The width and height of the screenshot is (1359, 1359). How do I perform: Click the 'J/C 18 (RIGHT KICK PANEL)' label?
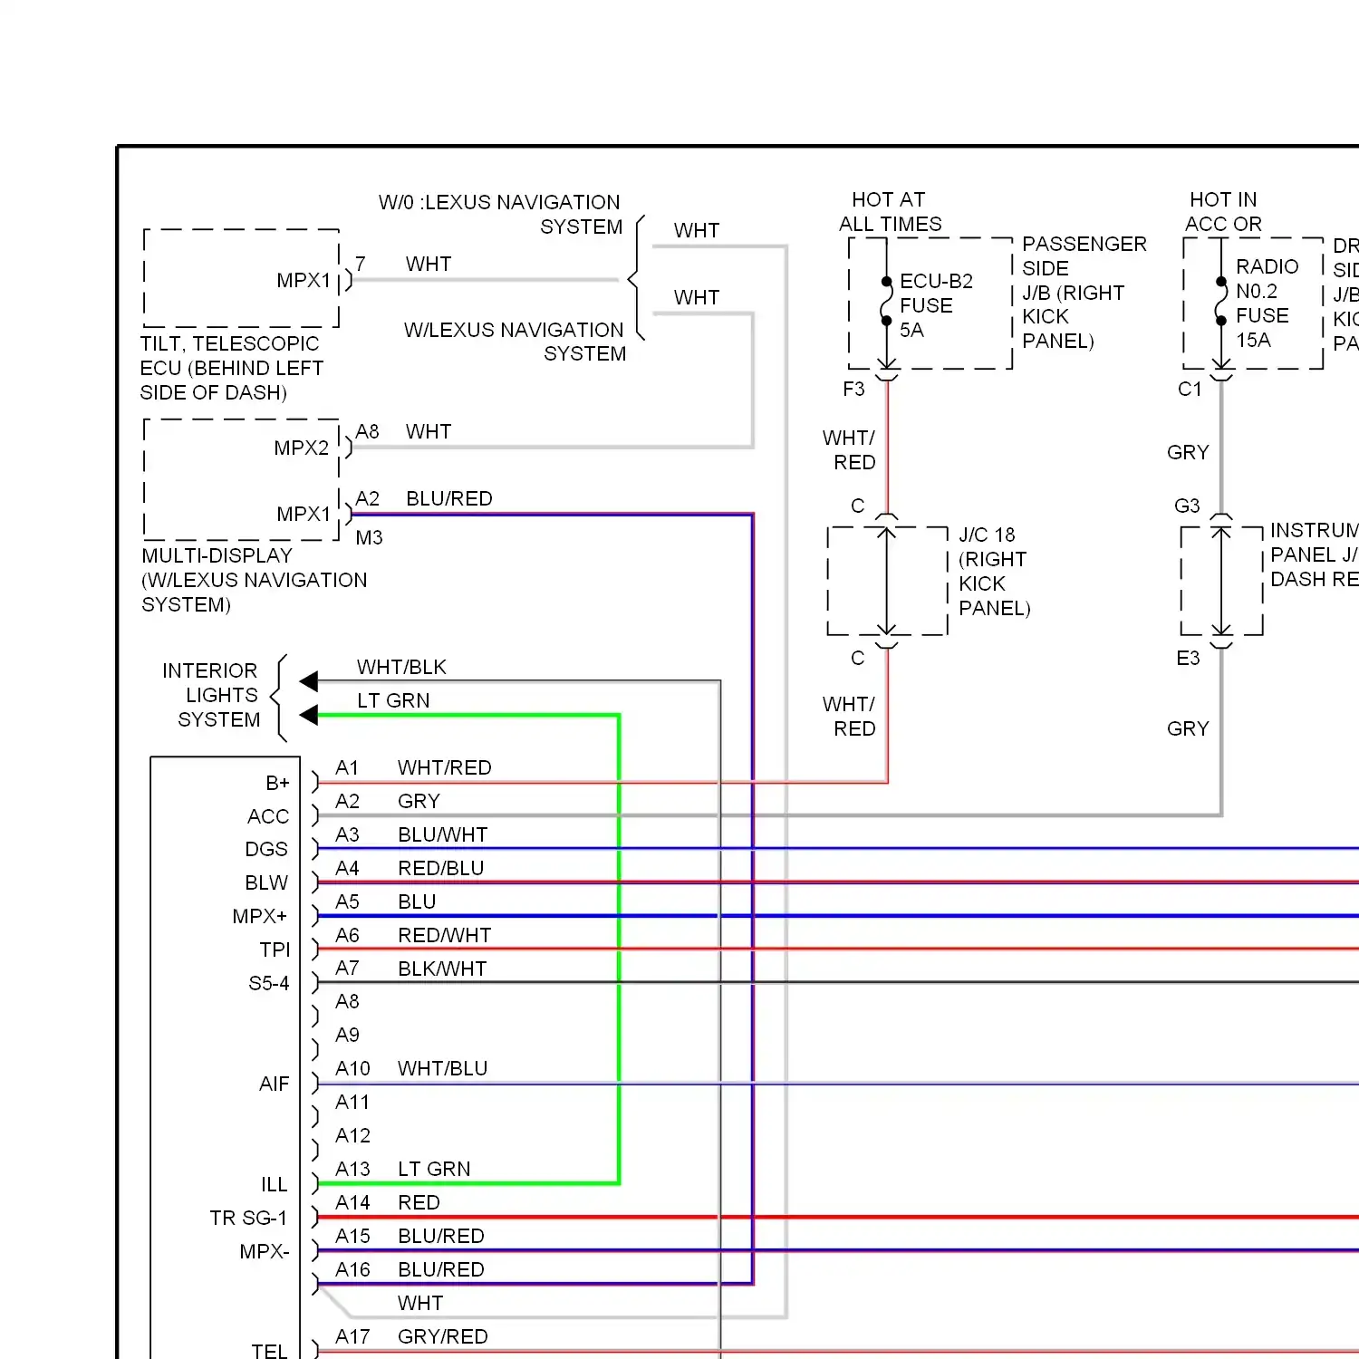[x=994, y=572]
